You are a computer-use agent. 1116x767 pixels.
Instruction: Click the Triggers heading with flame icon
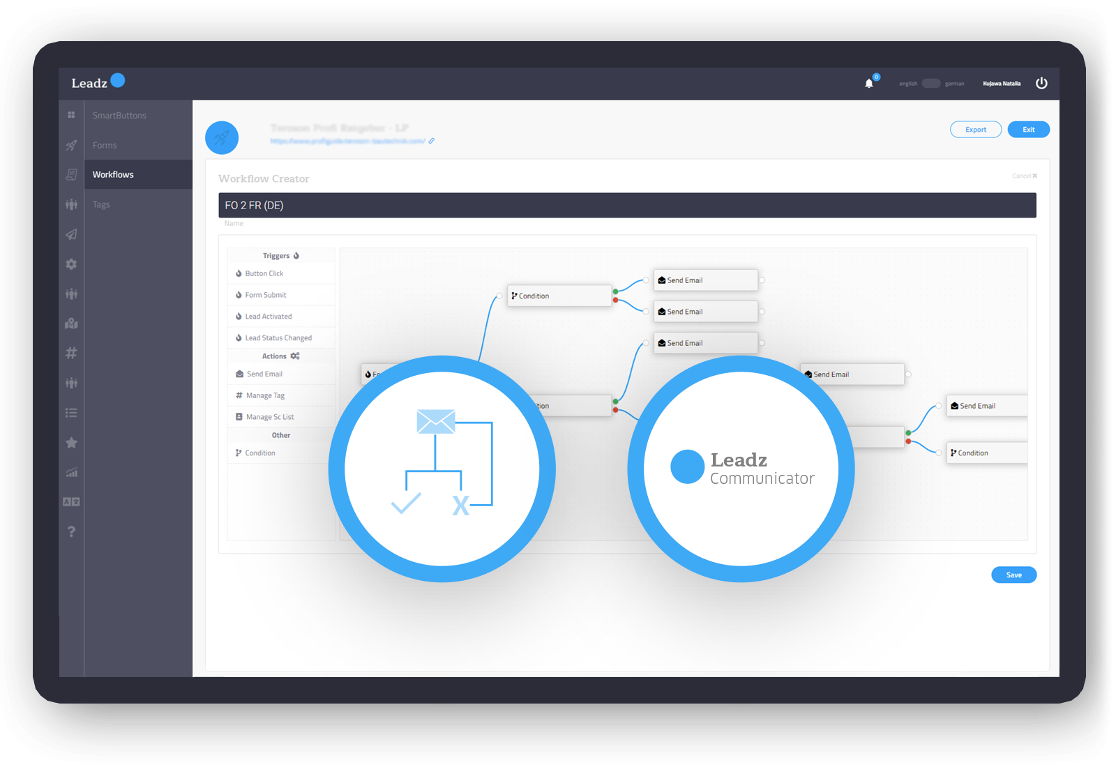click(x=281, y=256)
